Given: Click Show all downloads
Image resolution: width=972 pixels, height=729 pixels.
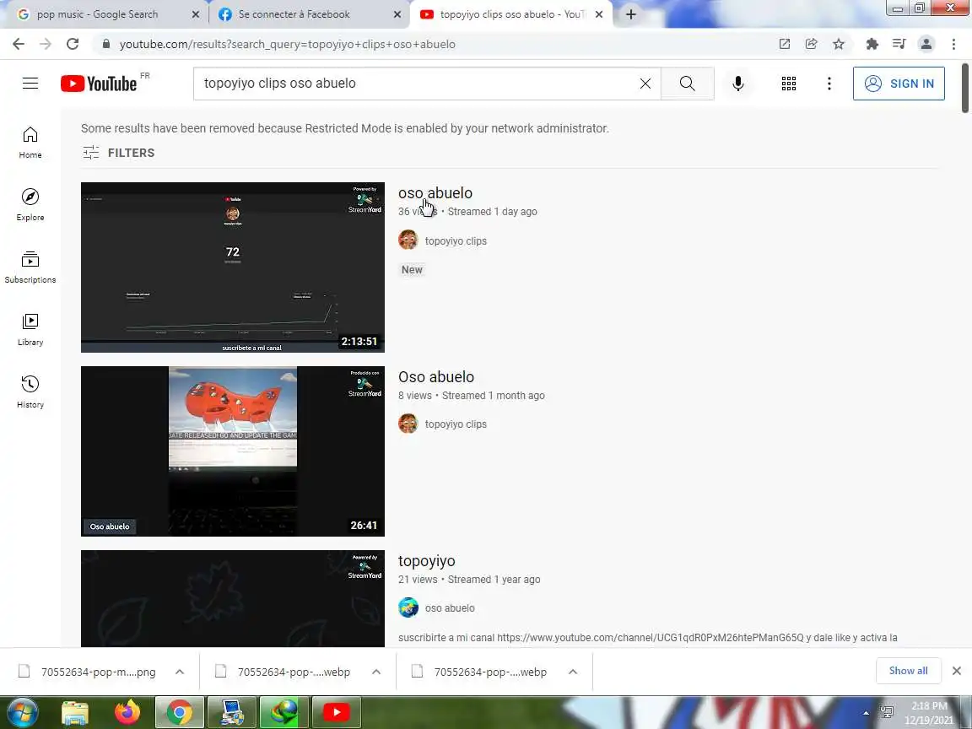Looking at the screenshot, I should coord(908,671).
